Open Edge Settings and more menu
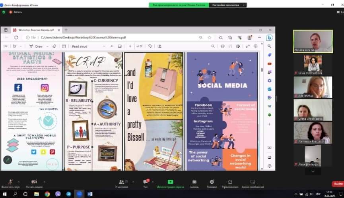Image resolution: width=344 pixels, height=198 pixels. tap(259, 37)
